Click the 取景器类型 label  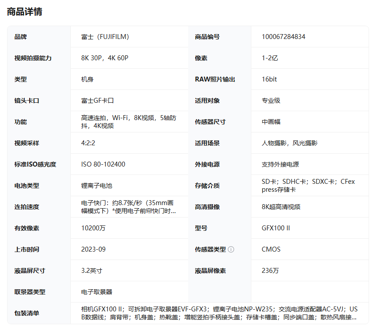[30, 292]
